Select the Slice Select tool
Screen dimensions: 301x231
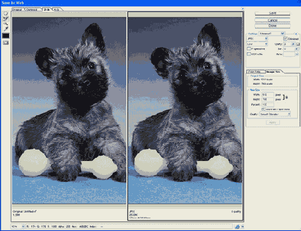[6, 18]
